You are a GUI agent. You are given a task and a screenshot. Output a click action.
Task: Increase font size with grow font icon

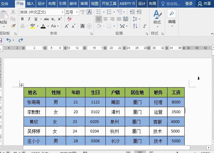click(67, 26)
